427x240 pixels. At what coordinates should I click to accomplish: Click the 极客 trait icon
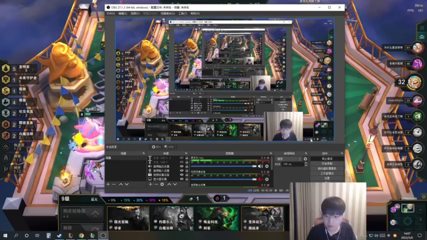(x=6, y=102)
